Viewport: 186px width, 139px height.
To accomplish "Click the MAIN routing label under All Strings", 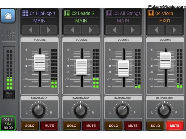I will point(123,21).
